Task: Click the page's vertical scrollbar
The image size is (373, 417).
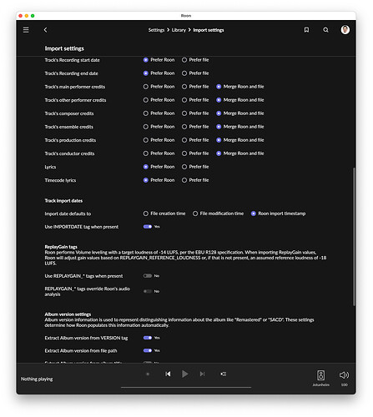Action: click(x=354, y=236)
